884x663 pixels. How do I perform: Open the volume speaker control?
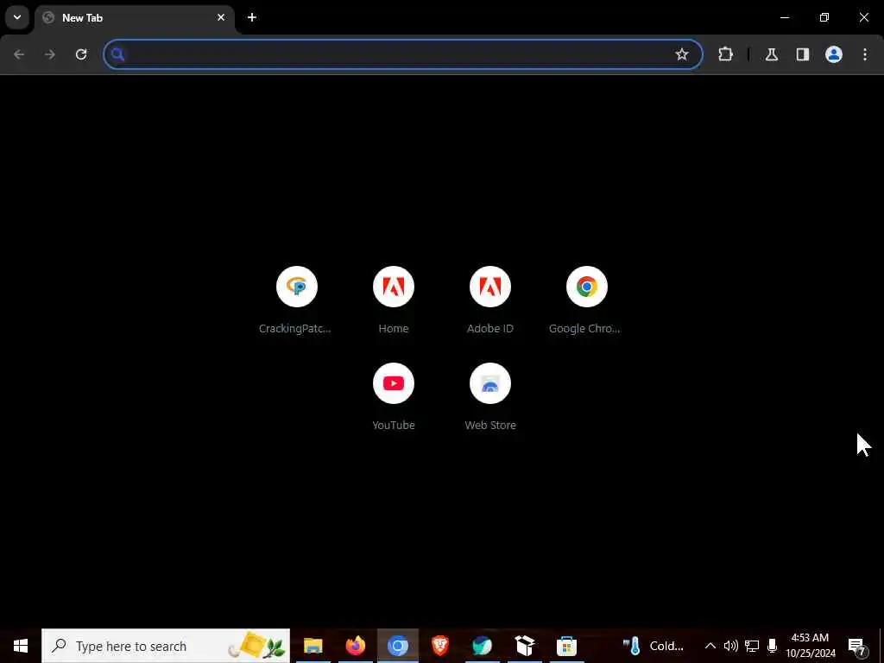[x=730, y=646]
